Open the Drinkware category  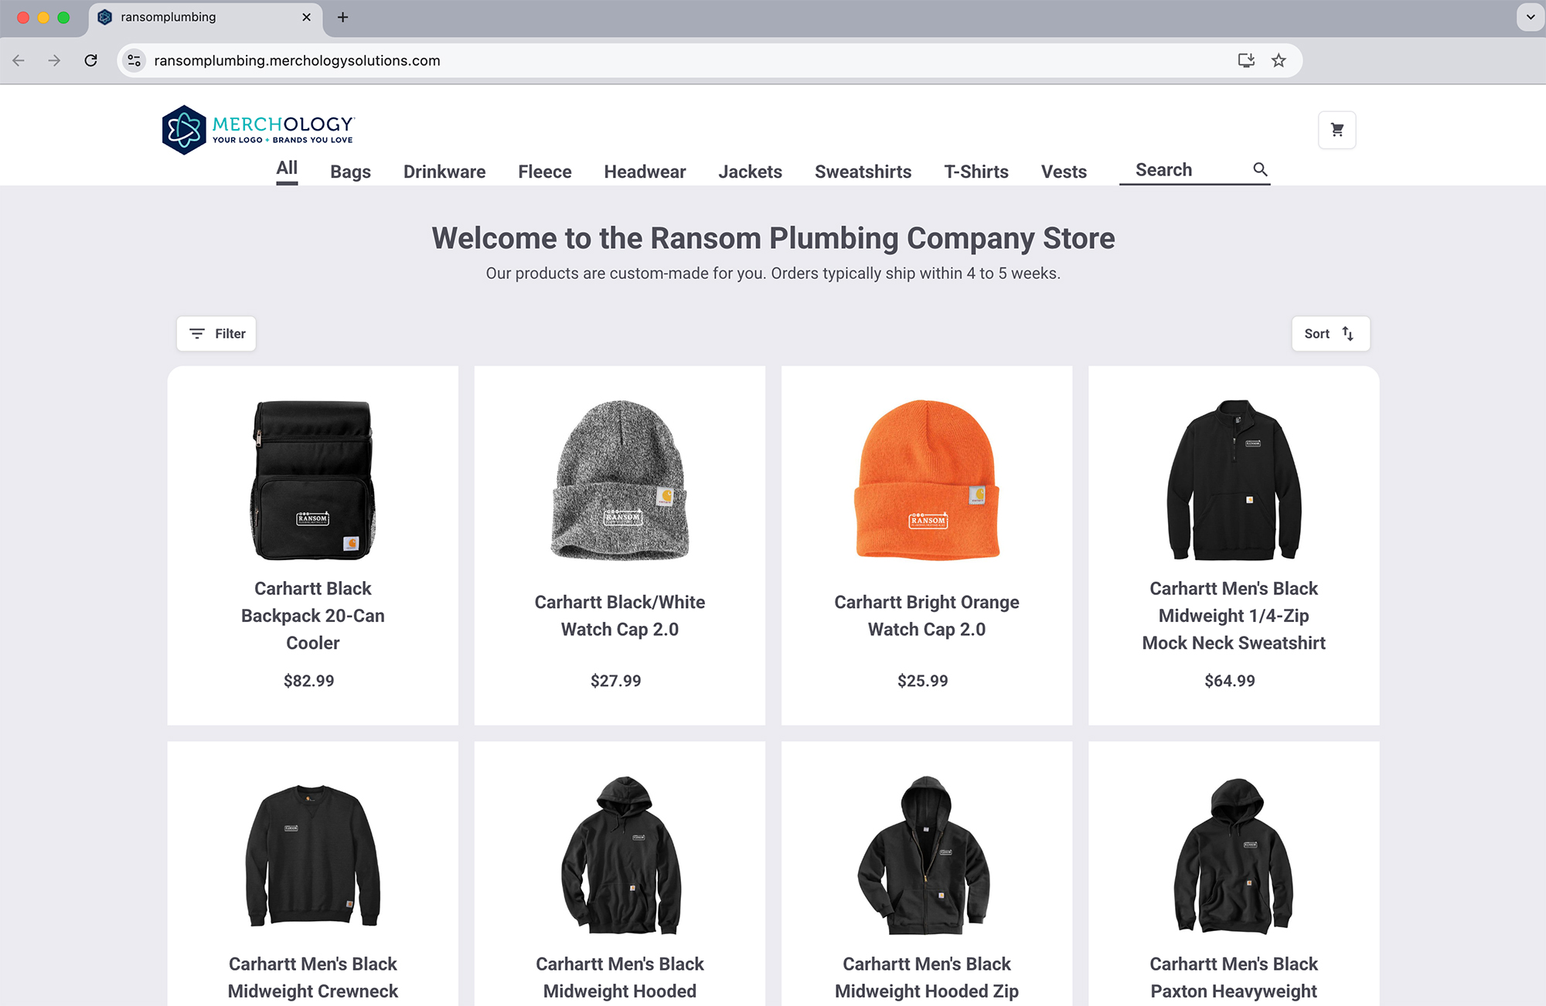pos(444,172)
